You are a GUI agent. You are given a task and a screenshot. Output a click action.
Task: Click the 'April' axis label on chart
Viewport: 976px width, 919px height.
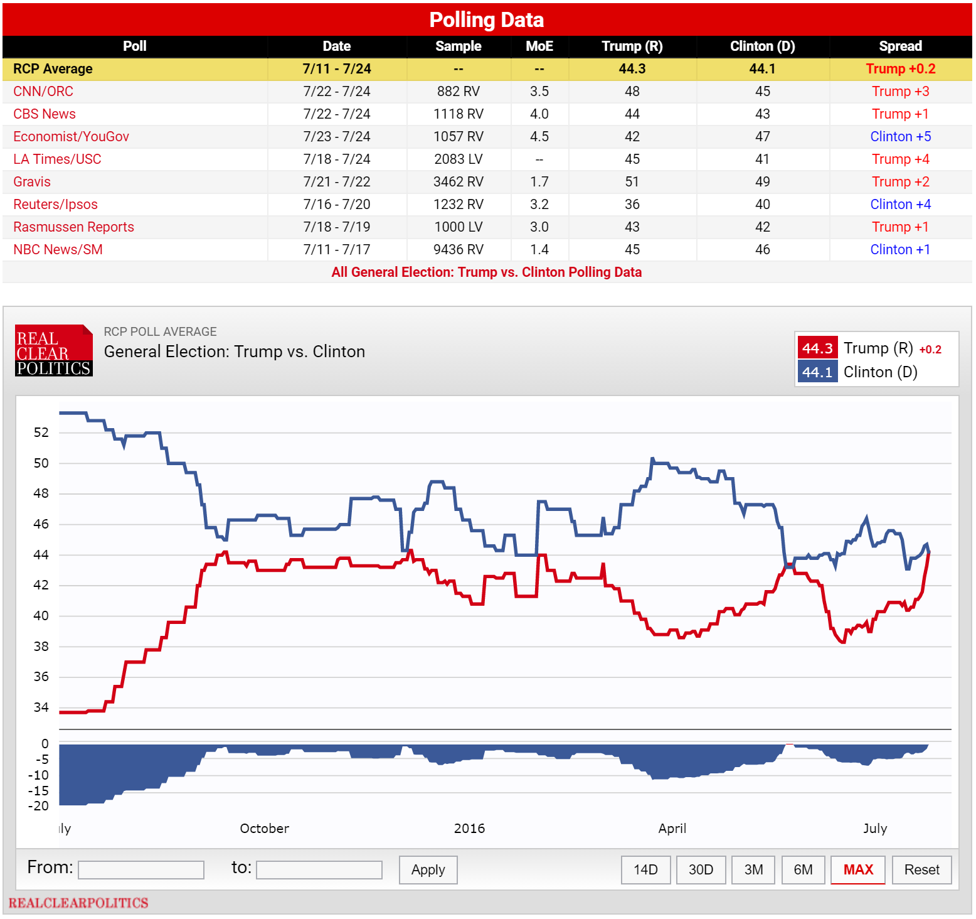point(672,829)
